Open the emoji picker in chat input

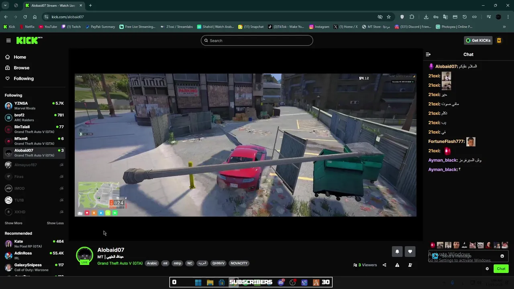(502, 256)
